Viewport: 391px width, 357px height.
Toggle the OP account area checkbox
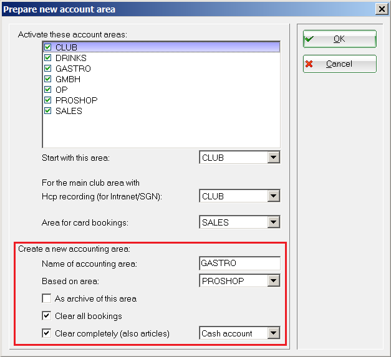48,90
